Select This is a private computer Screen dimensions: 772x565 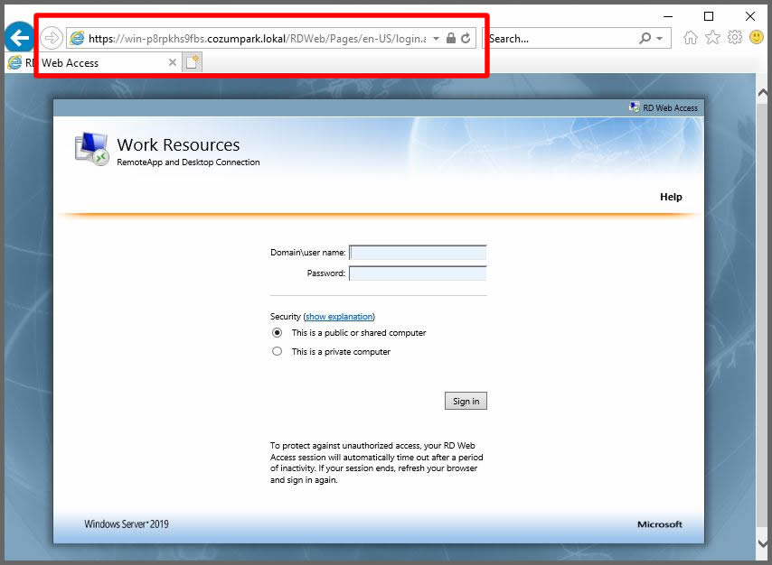point(278,352)
